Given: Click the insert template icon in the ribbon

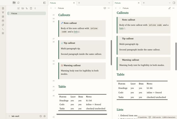Looking at the screenshot, I should pos(3,25).
